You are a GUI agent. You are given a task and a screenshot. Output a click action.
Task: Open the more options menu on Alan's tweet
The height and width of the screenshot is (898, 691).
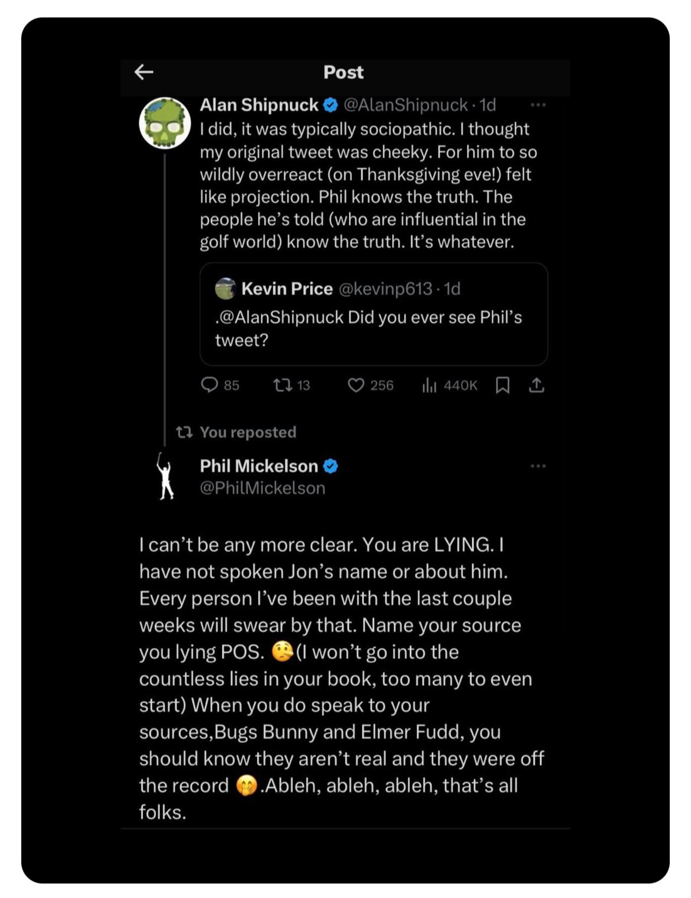[x=538, y=105]
